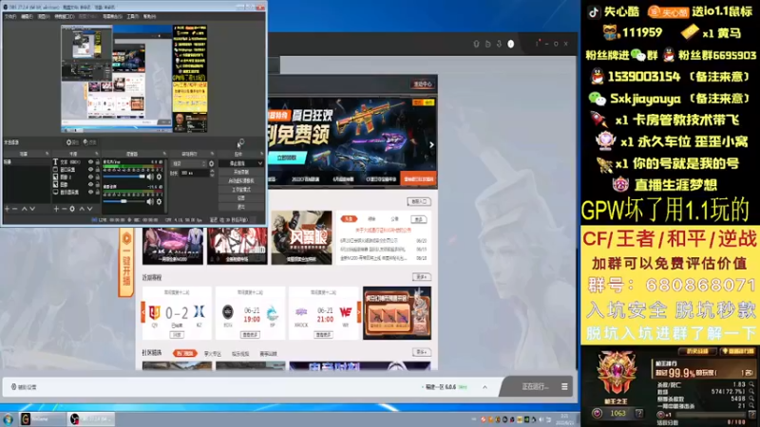Click 开始录制 in OBS Controls

tap(241, 173)
